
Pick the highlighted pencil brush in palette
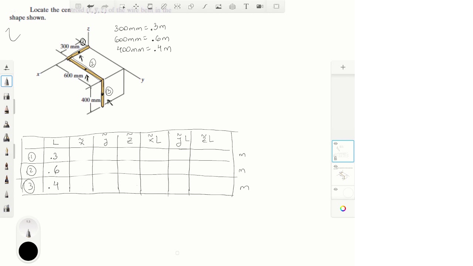(x=7, y=81)
